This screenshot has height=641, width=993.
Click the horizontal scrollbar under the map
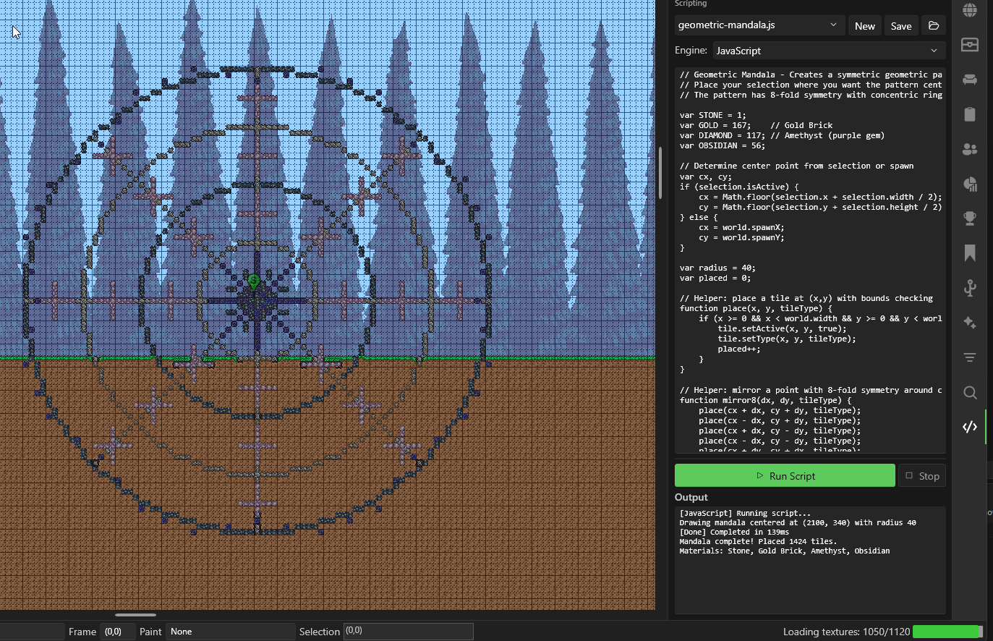[x=135, y=615]
